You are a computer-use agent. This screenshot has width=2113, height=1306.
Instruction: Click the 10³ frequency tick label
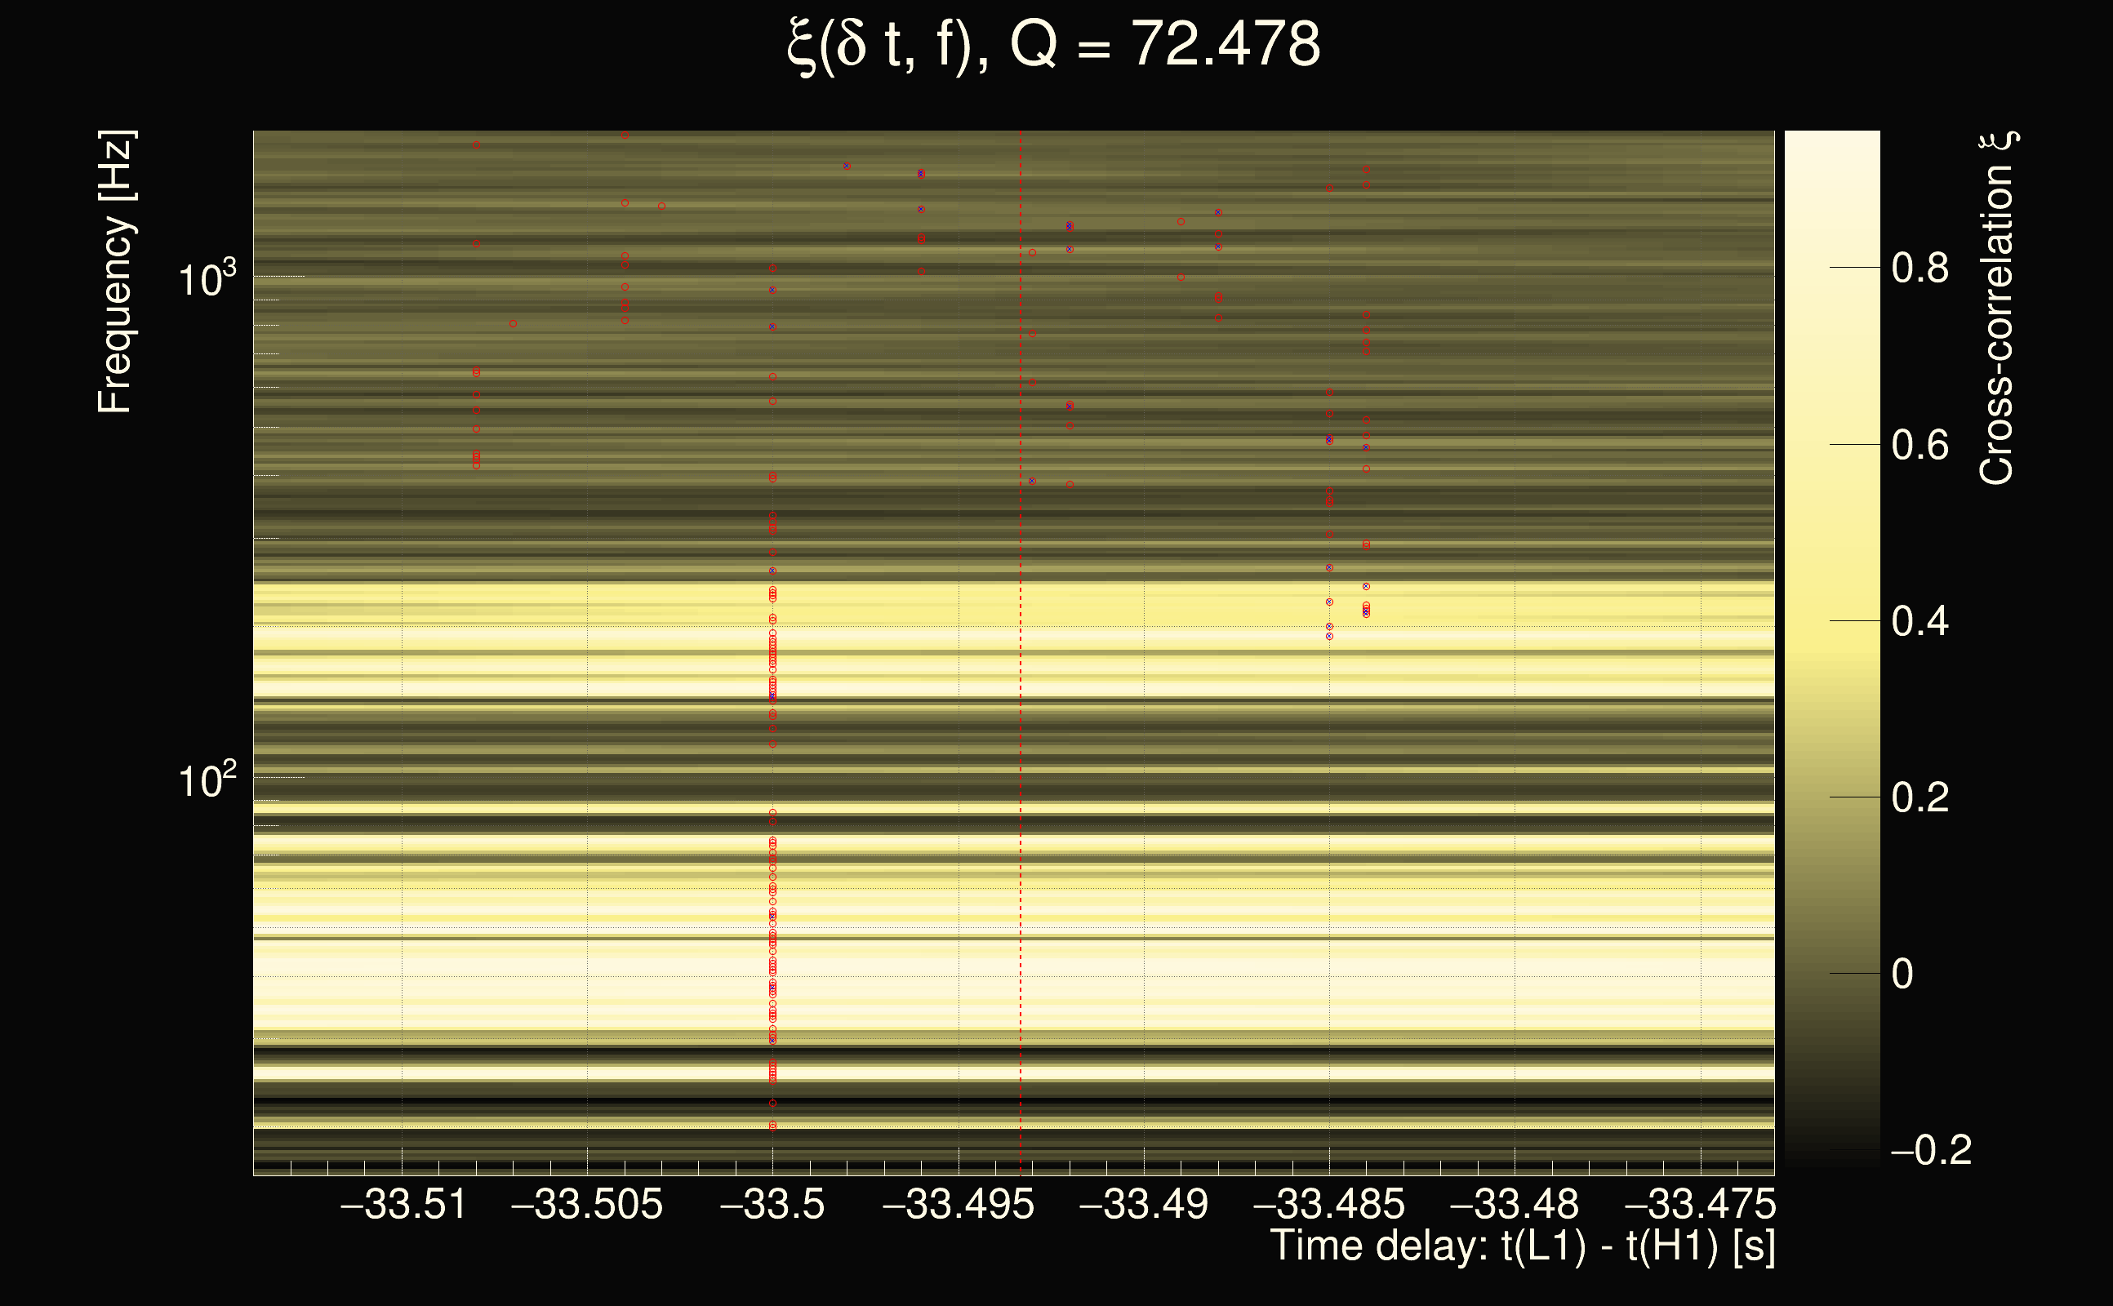tap(207, 280)
